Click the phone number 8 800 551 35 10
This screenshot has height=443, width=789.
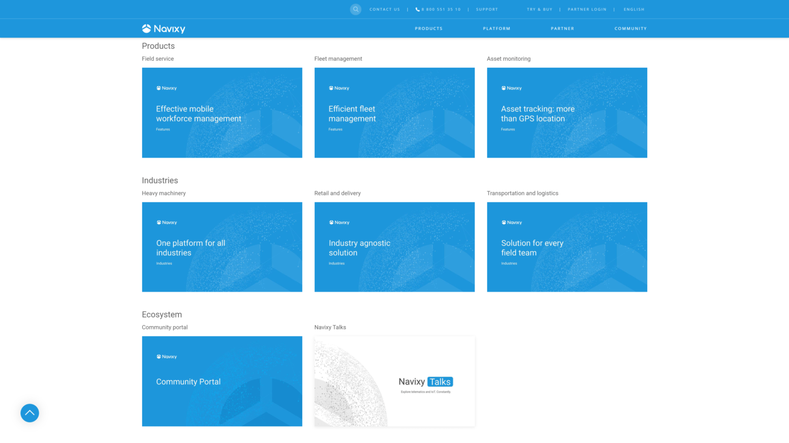pyautogui.click(x=441, y=9)
